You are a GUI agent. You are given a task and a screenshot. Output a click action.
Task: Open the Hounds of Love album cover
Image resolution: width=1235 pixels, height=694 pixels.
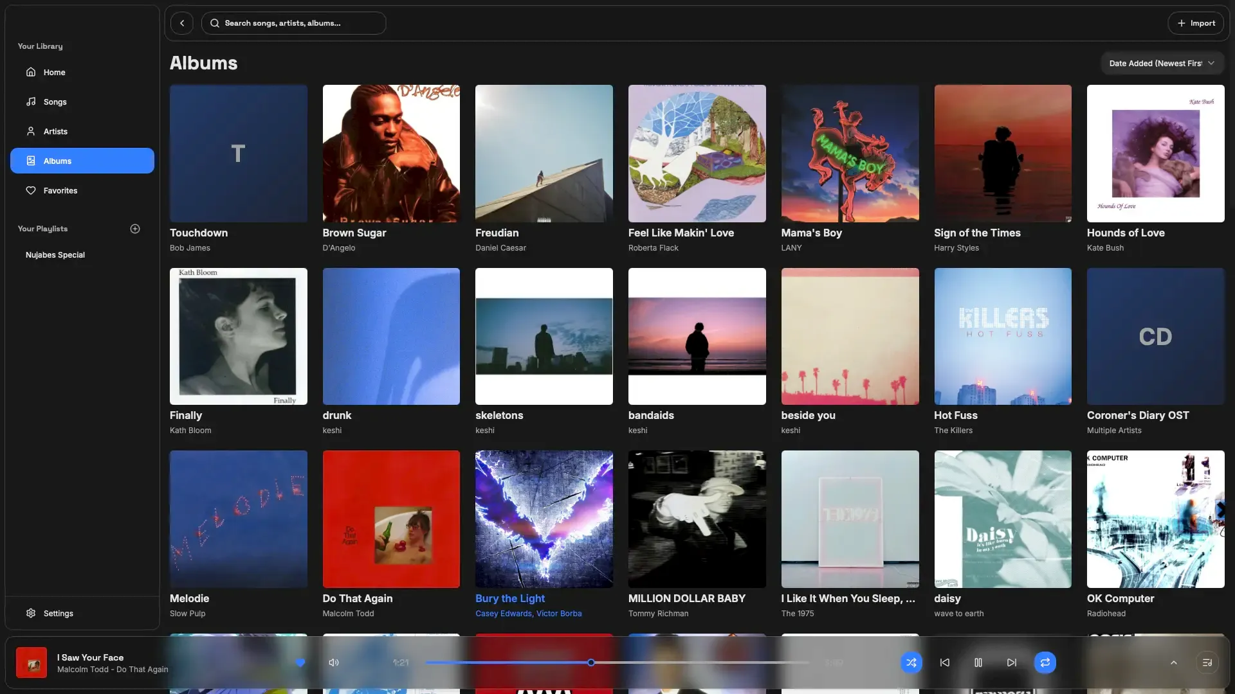[x=1156, y=154]
